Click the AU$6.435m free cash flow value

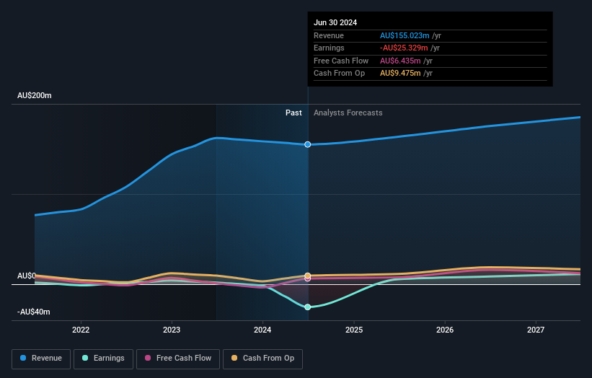400,61
